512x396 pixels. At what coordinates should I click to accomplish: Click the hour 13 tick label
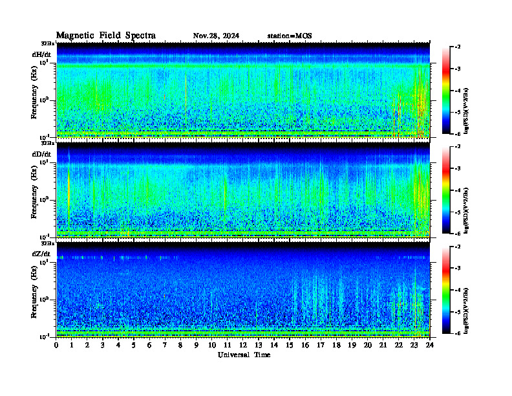point(259,345)
